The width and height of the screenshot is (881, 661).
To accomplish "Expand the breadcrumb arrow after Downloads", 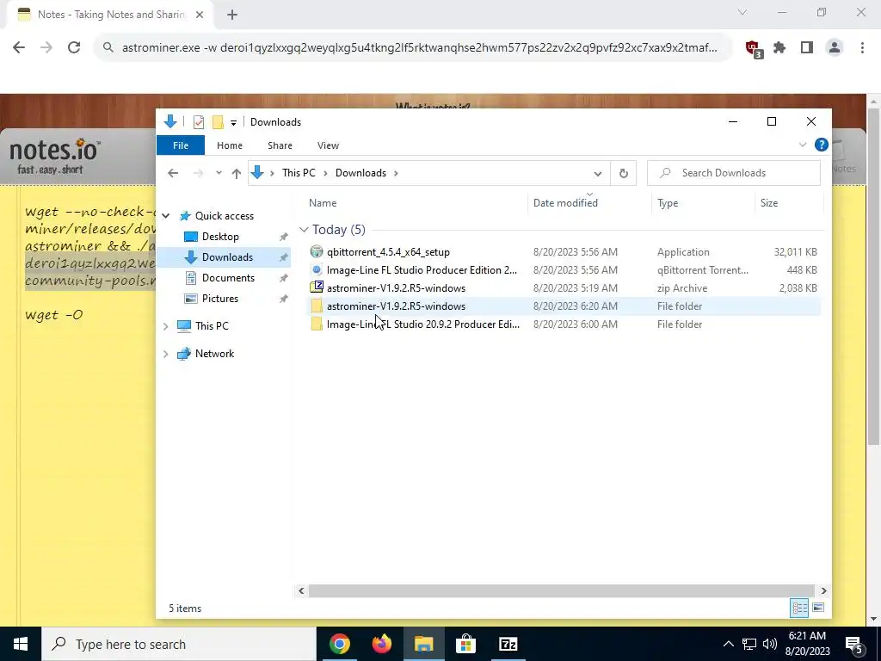I will click(396, 173).
